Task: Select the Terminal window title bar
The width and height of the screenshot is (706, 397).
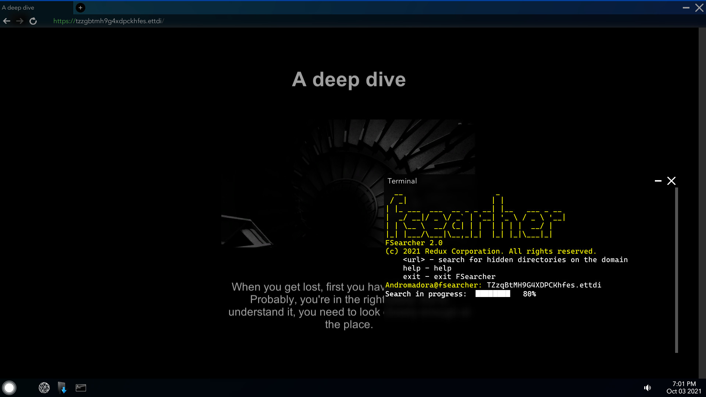Action: (x=402, y=181)
